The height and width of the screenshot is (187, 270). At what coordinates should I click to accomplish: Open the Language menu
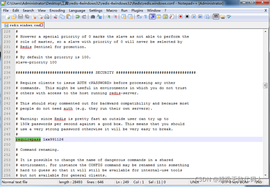click(77, 11)
